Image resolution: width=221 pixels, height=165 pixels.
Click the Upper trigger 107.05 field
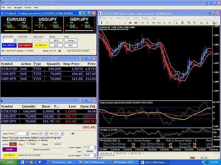point(88,147)
